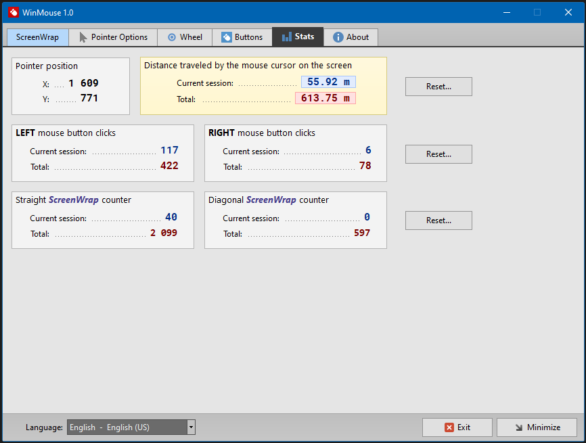Click the 'Straight ScreenWrap counter' heading
This screenshot has height=443, width=586.
click(x=73, y=200)
